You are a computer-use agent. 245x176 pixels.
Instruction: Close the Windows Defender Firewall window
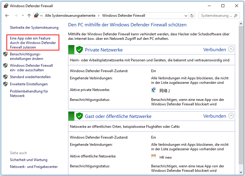tap(237, 6)
